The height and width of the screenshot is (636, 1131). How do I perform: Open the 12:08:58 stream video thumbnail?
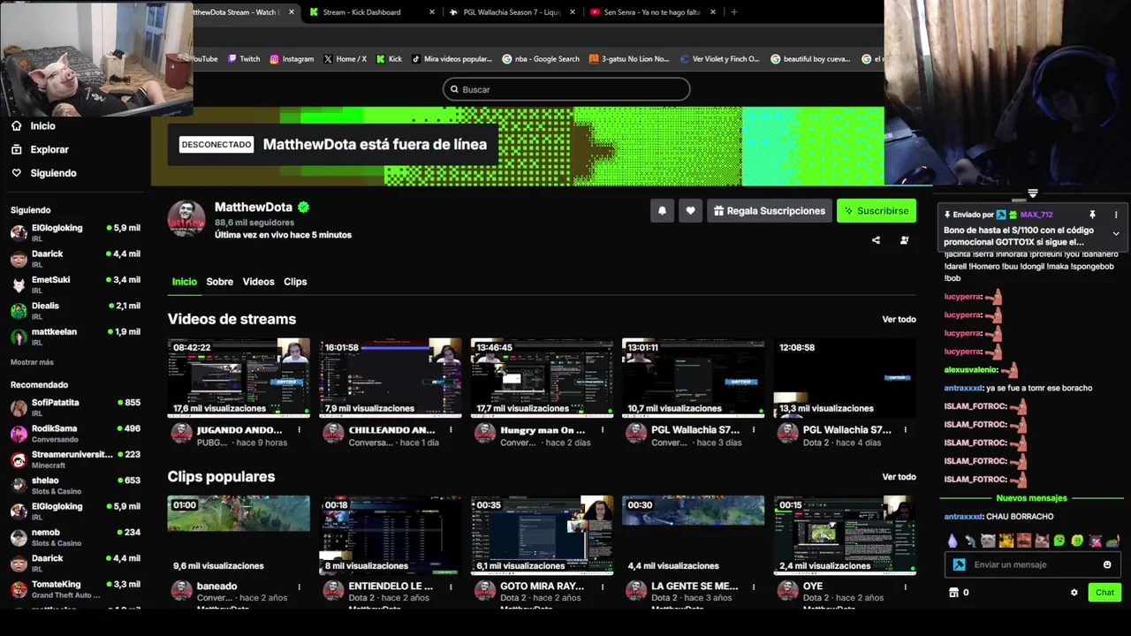(845, 377)
